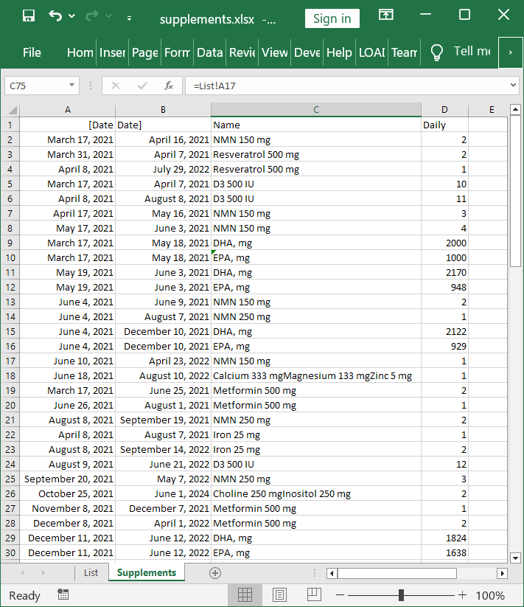The width and height of the screenshot is (524, 607).
Task: Expand the Name Box dropdown arrow
Action: pyautogui.click(x=71, y=85)
